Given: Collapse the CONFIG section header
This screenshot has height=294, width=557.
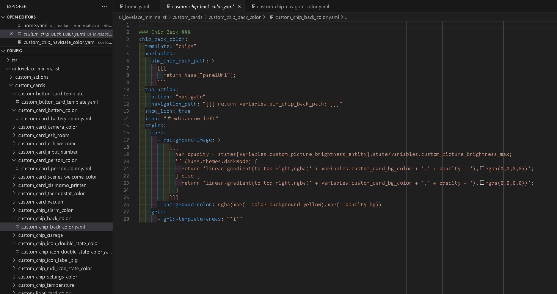Looking at the screenshot, I should (3, 51).
